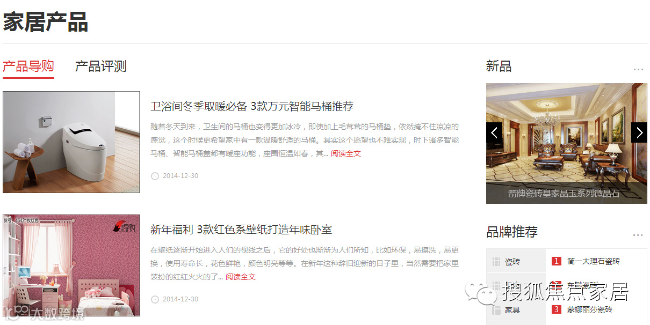Click 阅读全文 for smart toilet article
The height and width of the screenshot is (325, 650).
pos(346,153)
